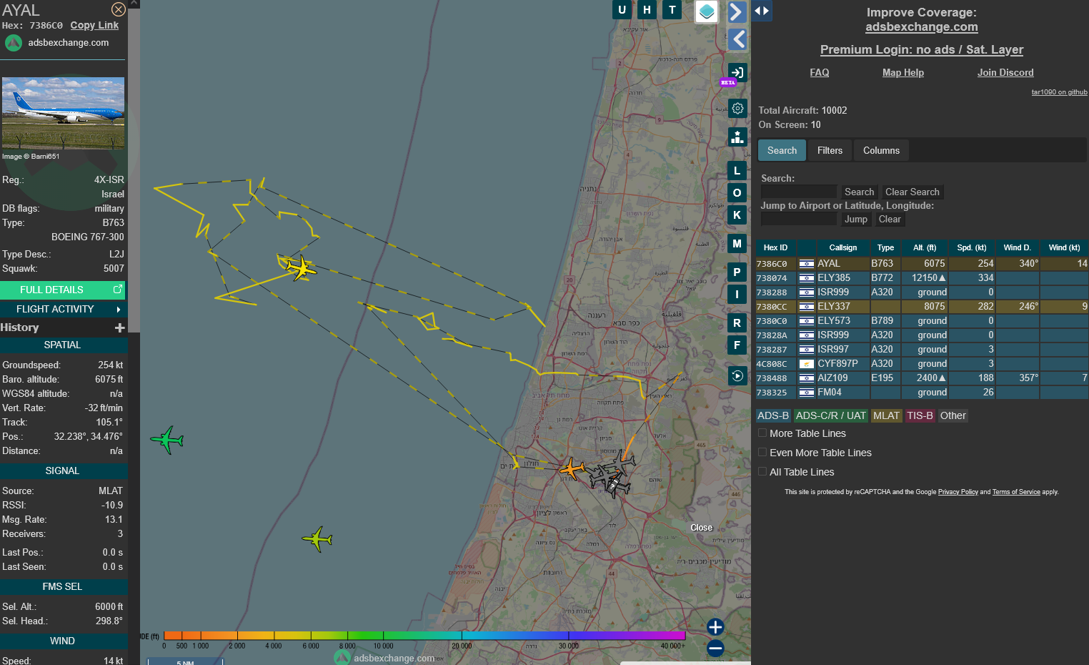Click the left arrow collapse button

pyautogui.click(x=738, y=39)
